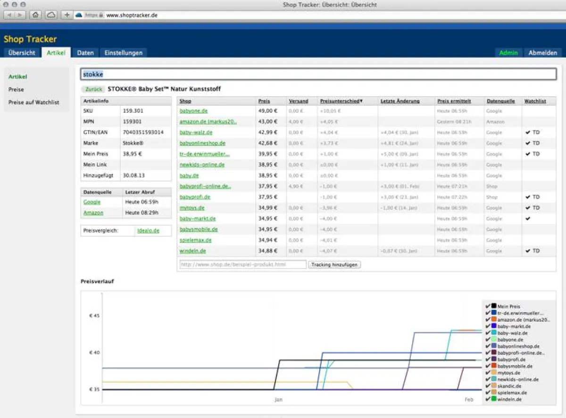
Task: Go back with browser back arrow
Action: [10, 15]
